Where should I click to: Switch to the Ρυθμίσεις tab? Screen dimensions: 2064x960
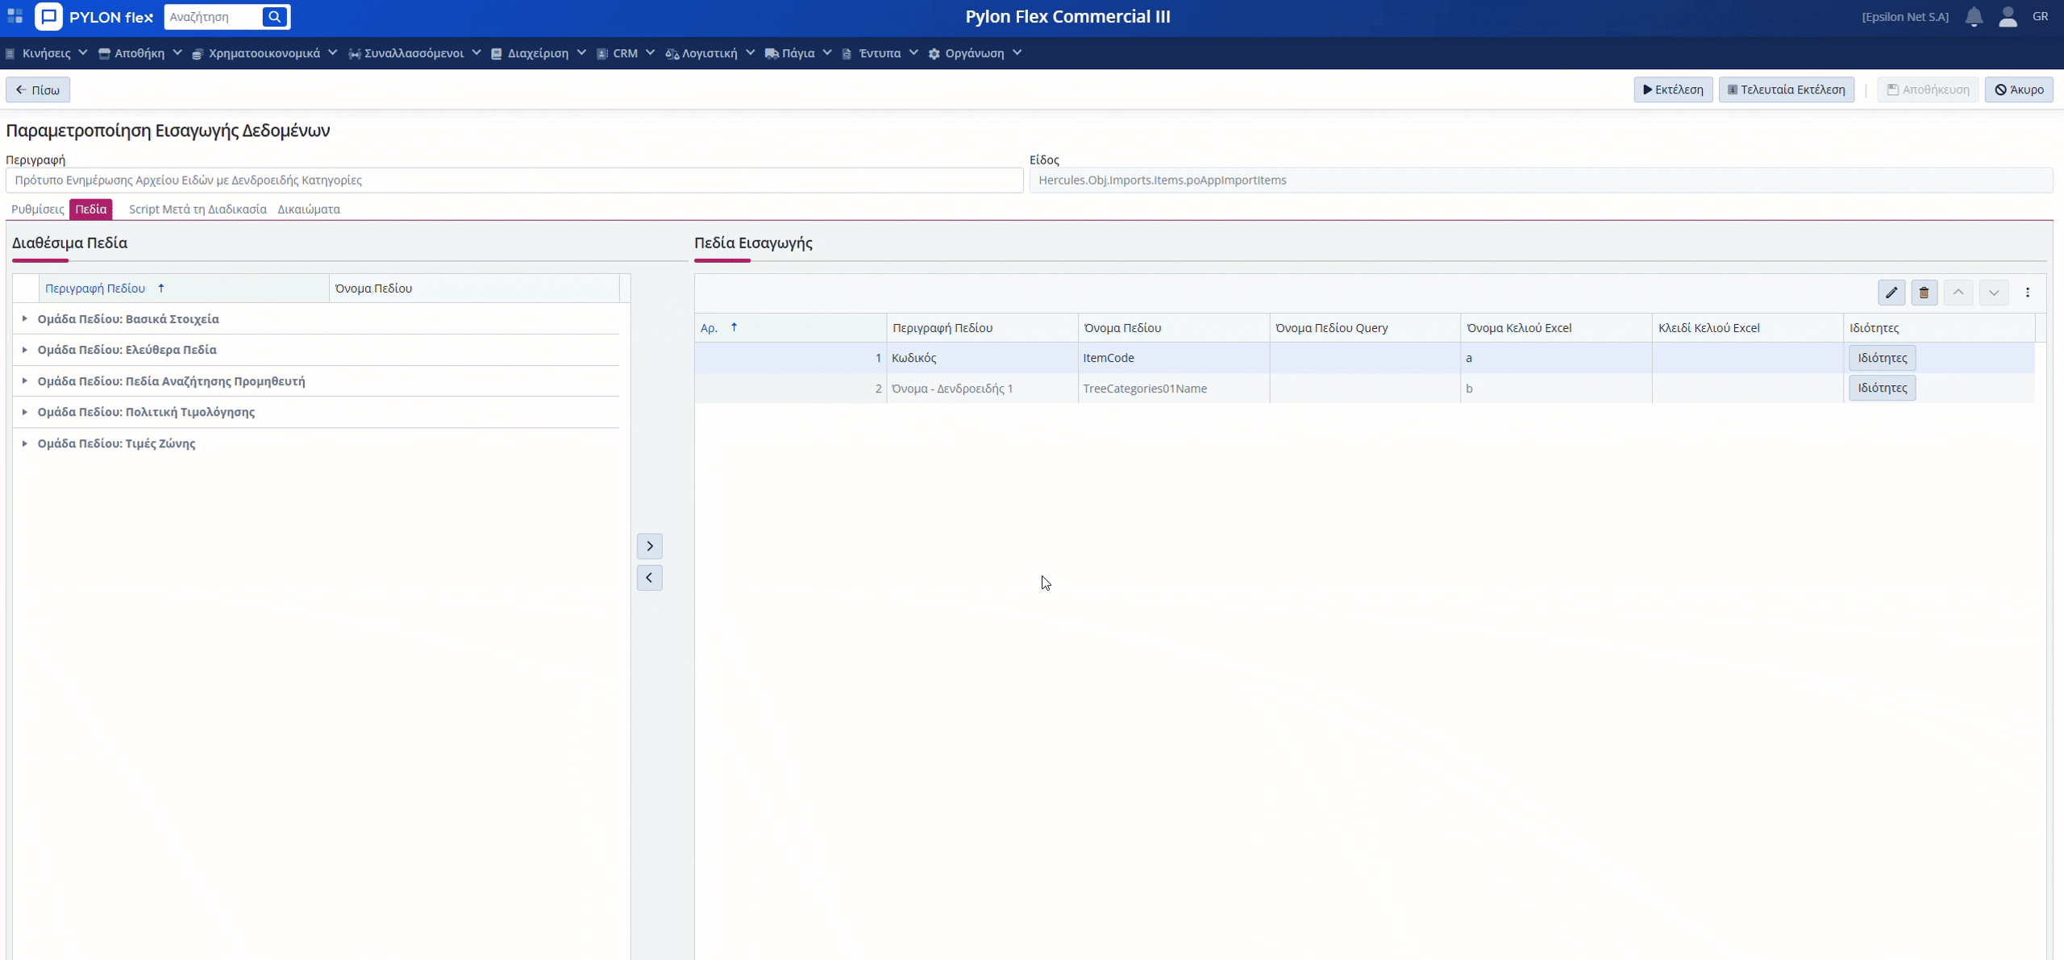38,210
